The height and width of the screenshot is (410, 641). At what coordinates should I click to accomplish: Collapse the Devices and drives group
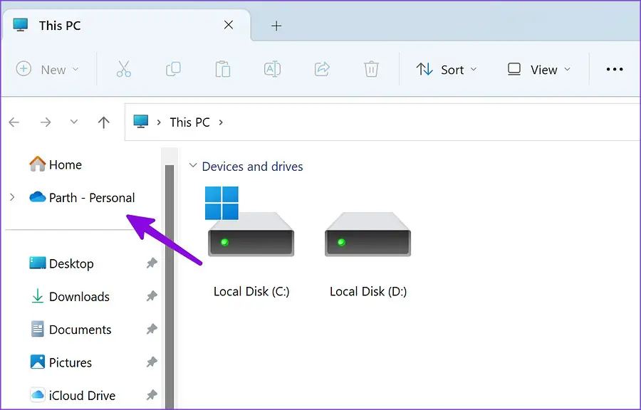[192, 167]
